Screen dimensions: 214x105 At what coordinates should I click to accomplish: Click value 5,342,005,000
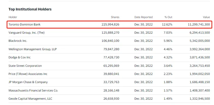200,41
